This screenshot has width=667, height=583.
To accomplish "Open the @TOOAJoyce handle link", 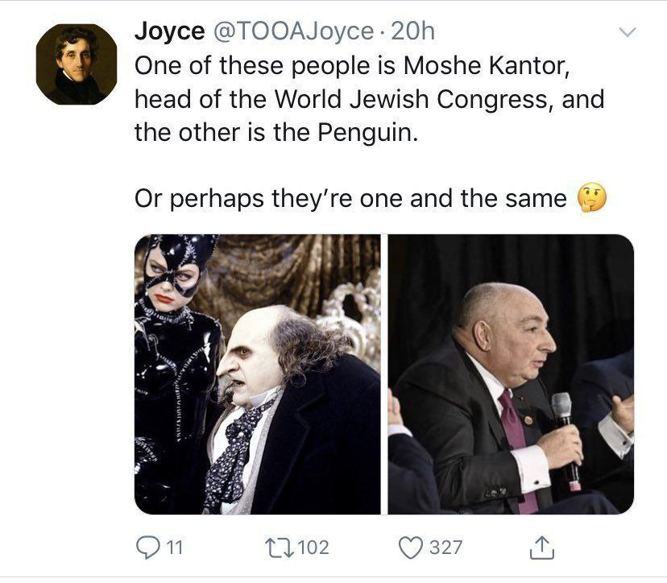I will click(x=292, y=32).
